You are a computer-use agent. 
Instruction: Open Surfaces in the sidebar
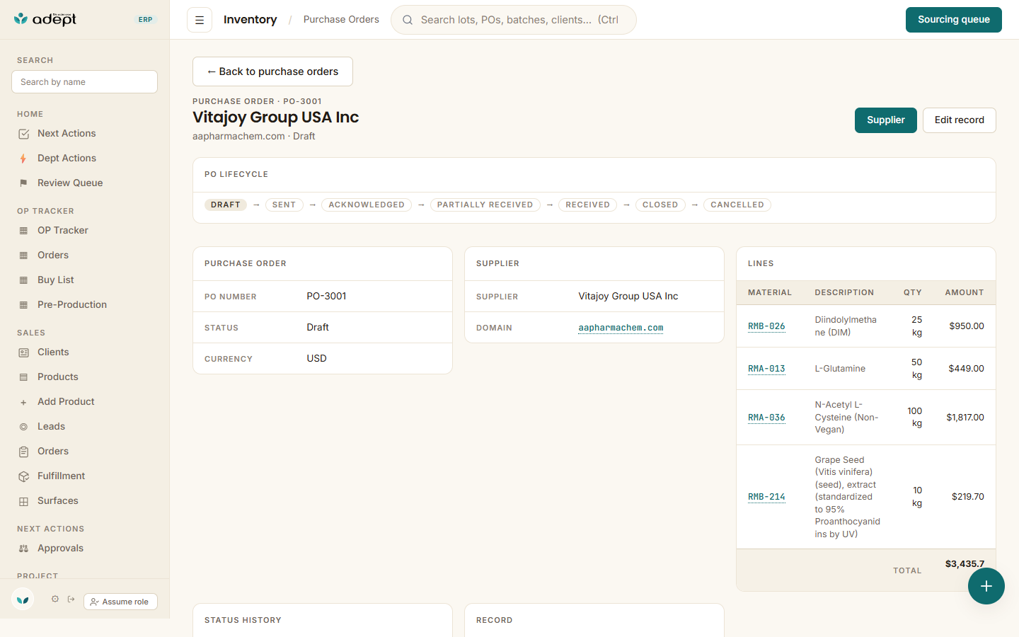pyautogui.click(x=85, y=500)
